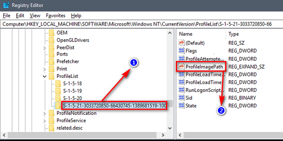The width and height of the screenshot is (283, 141).
Task: Select the ProfileList folder icon
Action: [x=52, y=76]
